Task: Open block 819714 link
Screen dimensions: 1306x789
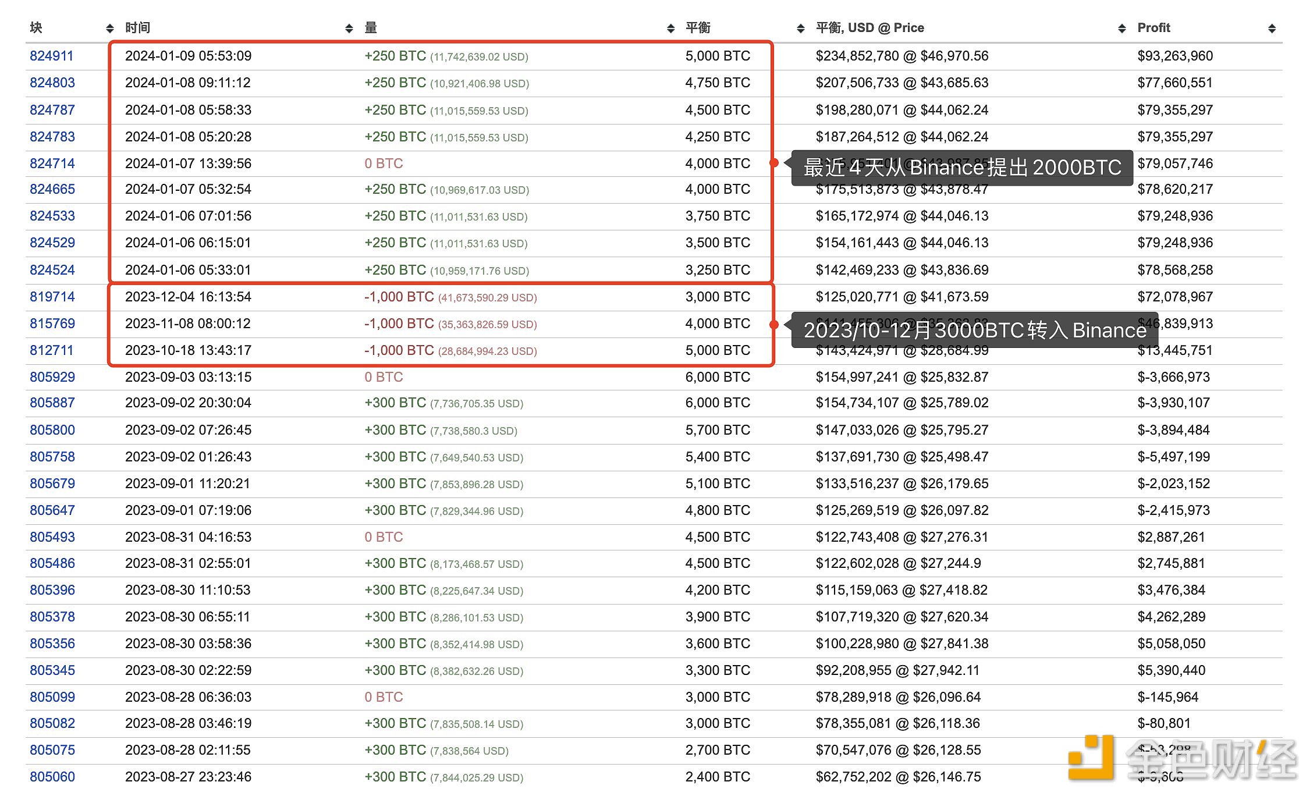Action: (52, 297)
